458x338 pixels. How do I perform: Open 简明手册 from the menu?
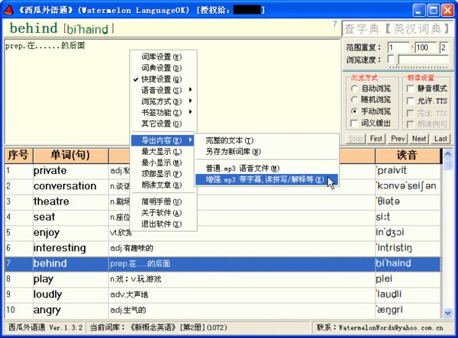(x=163, y=201)
